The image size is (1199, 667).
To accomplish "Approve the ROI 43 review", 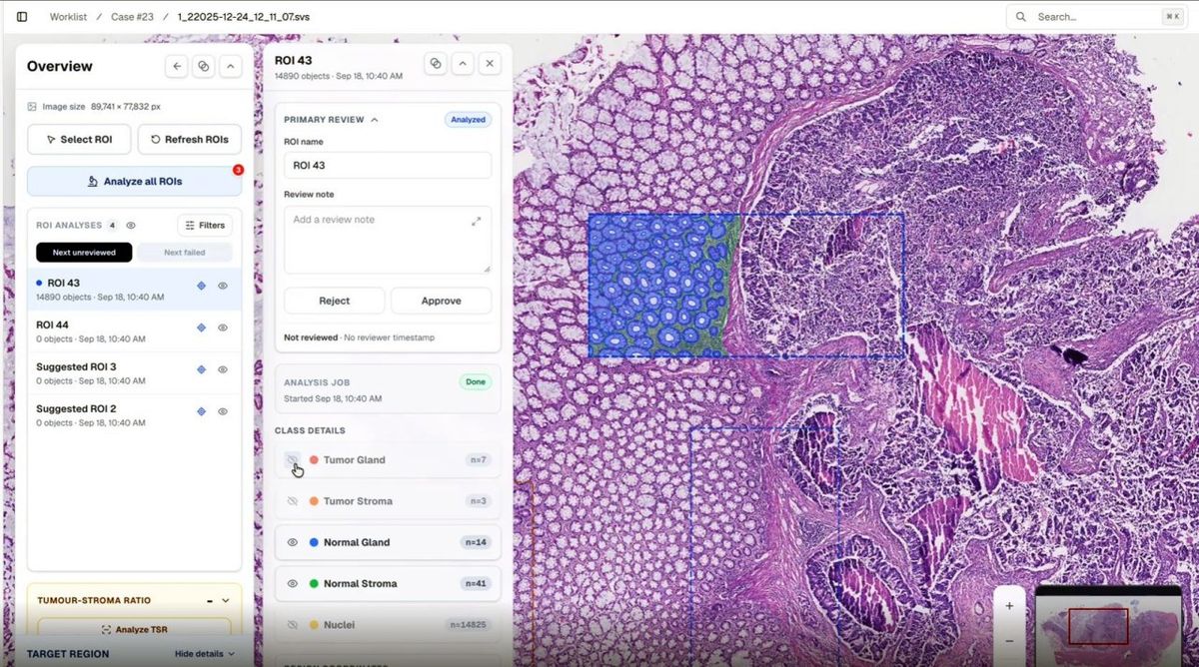I will tap(441, 301).
